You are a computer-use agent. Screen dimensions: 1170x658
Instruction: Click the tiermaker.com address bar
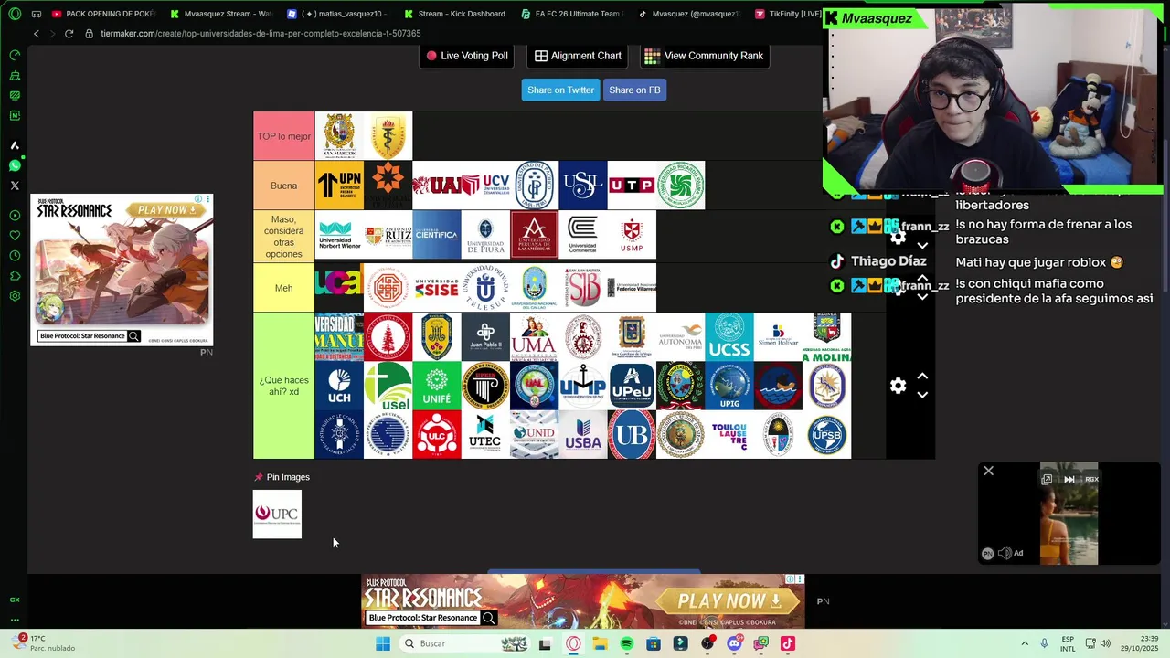click(x=261, y=34)
